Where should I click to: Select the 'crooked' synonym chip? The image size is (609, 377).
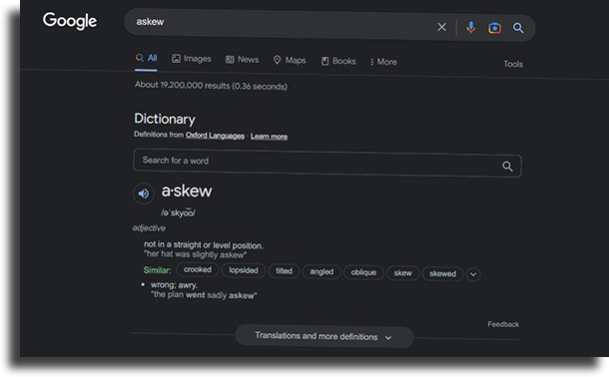(198, 269)
